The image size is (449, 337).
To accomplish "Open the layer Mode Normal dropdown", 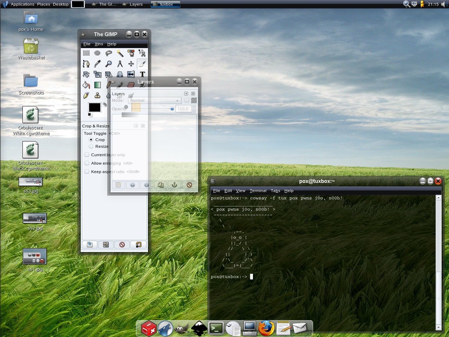I will click(x=155, y=100).
